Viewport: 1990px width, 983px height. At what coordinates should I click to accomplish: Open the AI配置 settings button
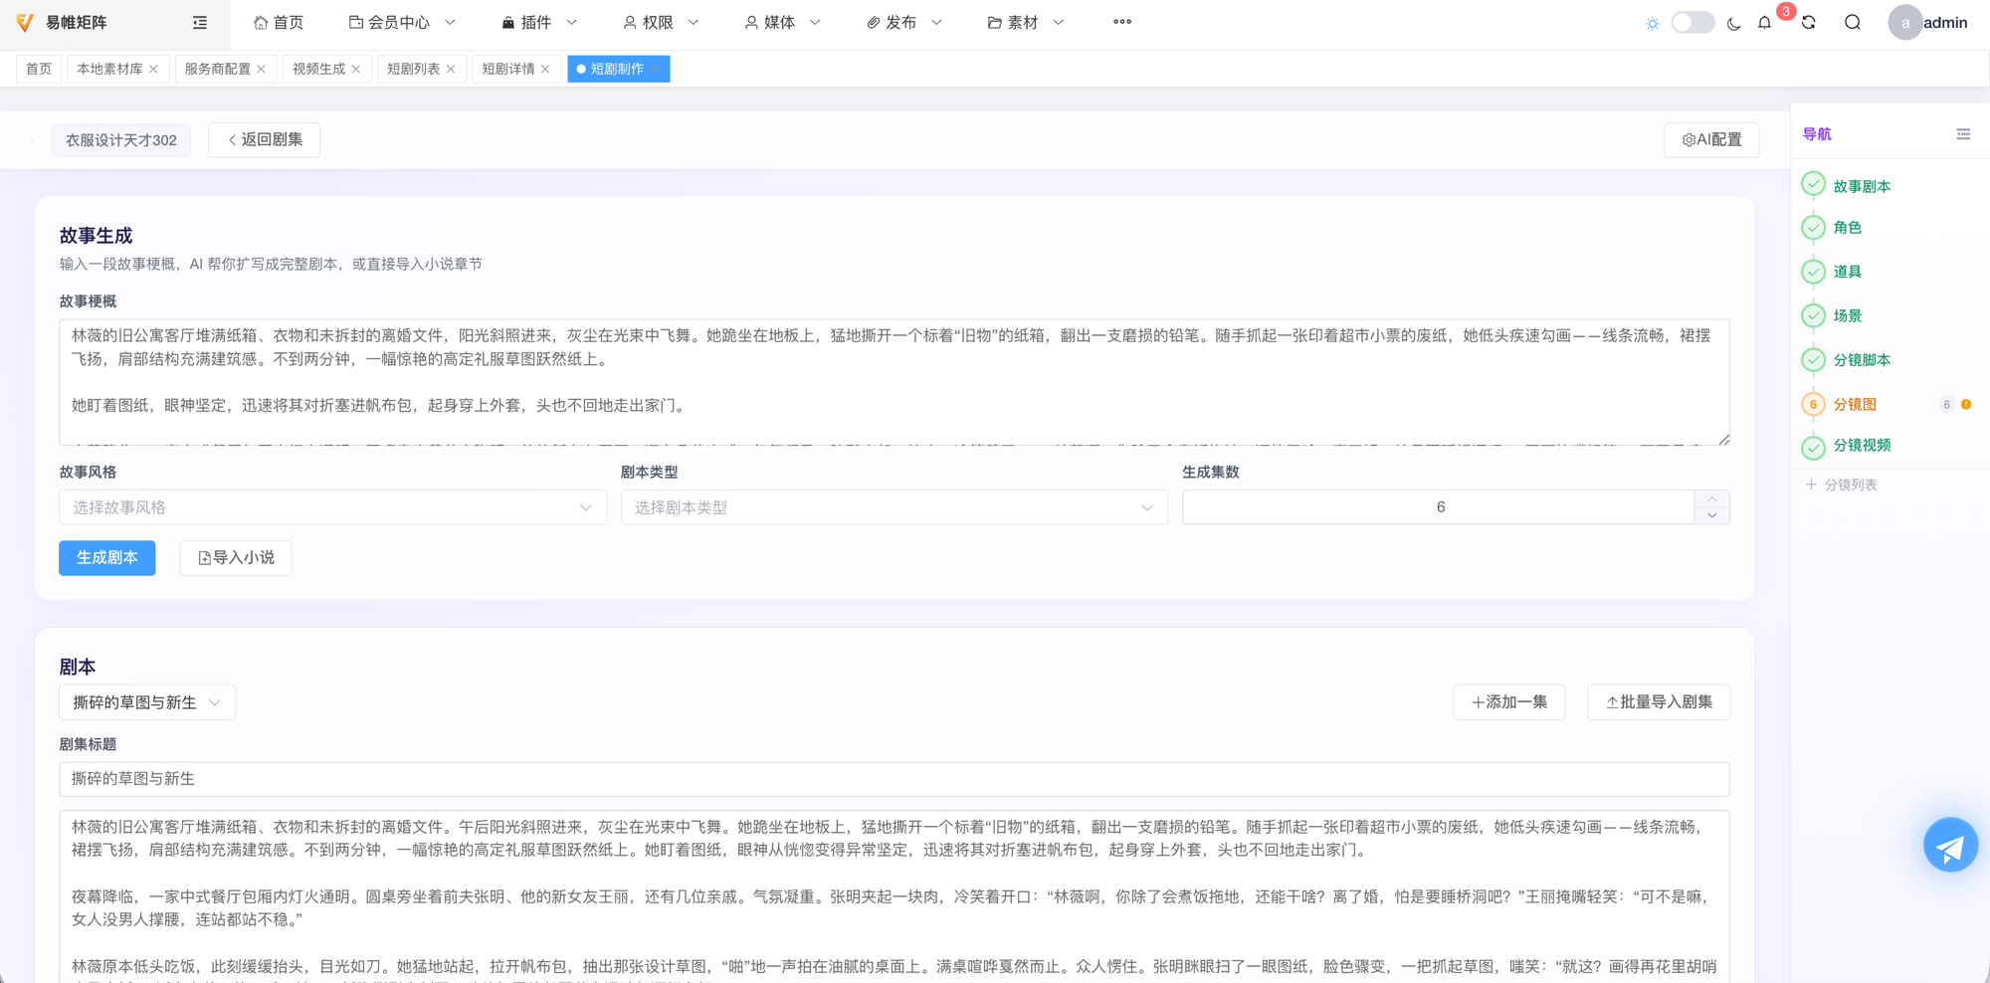pos(1711,140)
